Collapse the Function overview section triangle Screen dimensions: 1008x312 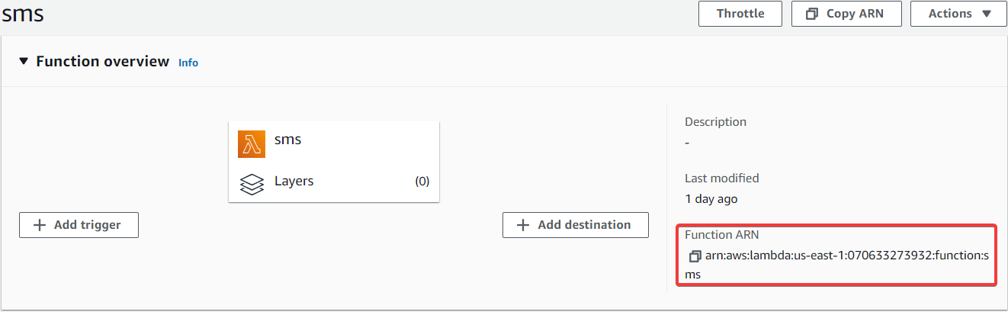24,61
